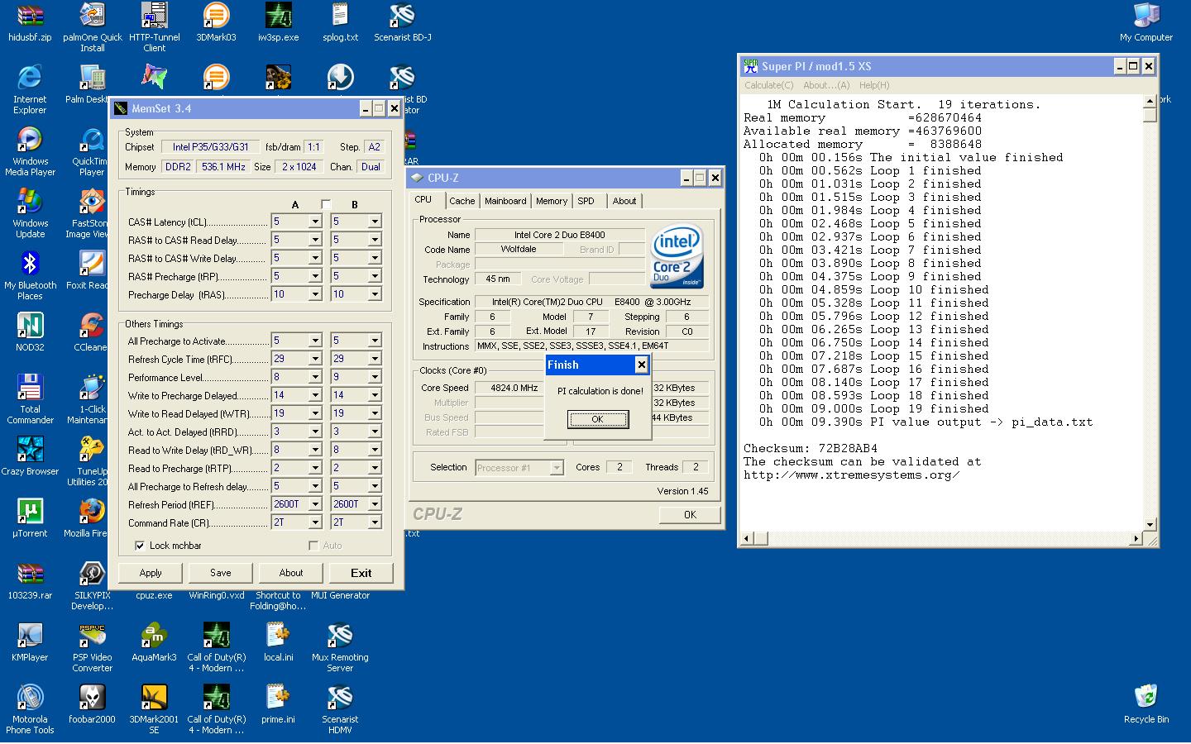Expand CAS# Latency (tCL) channel A dropdown
This screenshot has width=1191, height=744.
315,222
